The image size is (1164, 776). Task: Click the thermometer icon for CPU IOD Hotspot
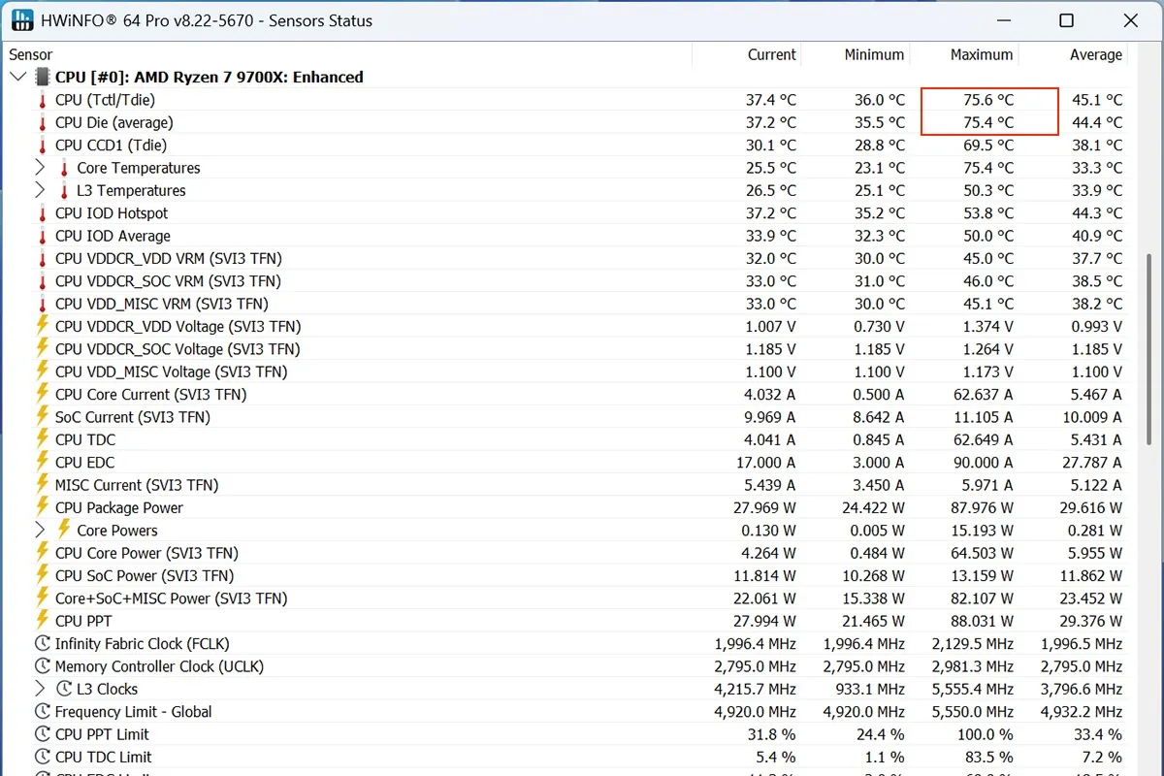click(x=42, y=213)
